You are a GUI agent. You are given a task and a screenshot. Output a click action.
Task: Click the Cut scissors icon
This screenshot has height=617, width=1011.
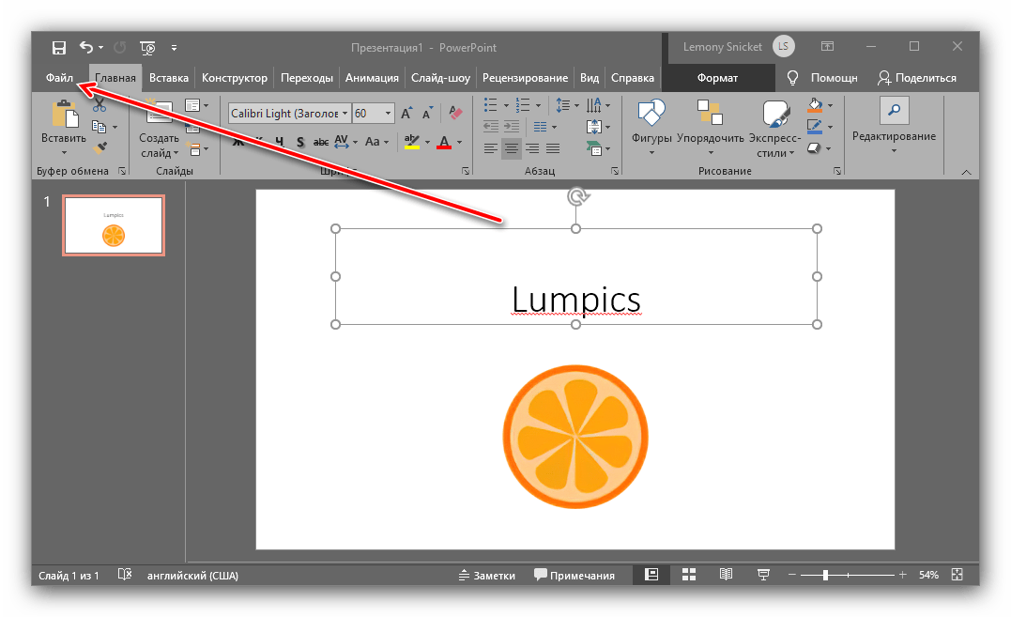click(100, 105)
